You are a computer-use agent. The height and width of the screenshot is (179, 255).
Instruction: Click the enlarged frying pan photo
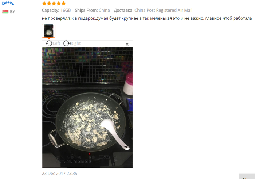pos(87,107)
